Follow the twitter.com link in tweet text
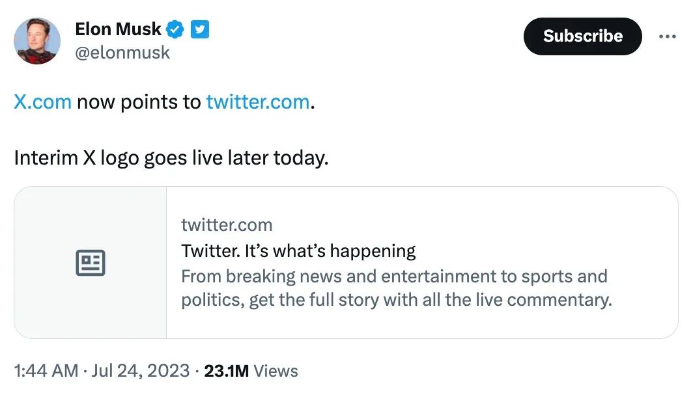Viewport: 693px width, 393px height. coord(257,102)
